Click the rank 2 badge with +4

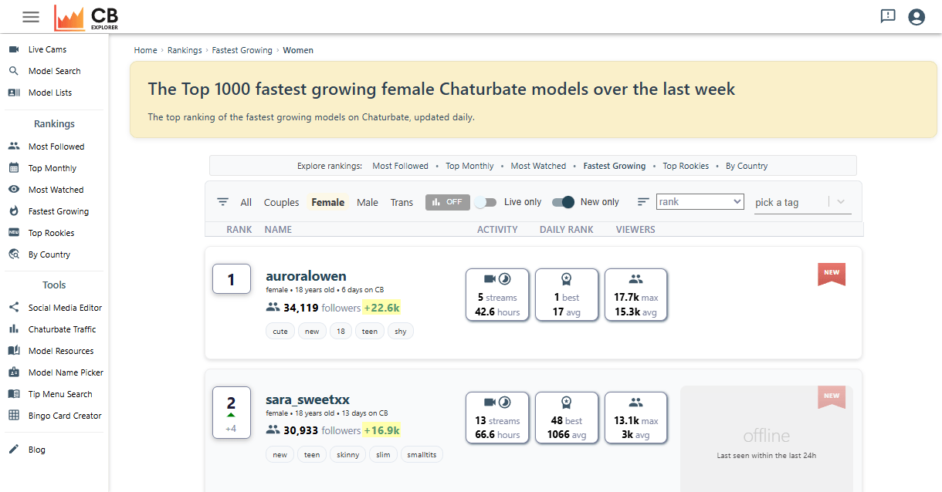pyautogui.click(x=231, y=413)
